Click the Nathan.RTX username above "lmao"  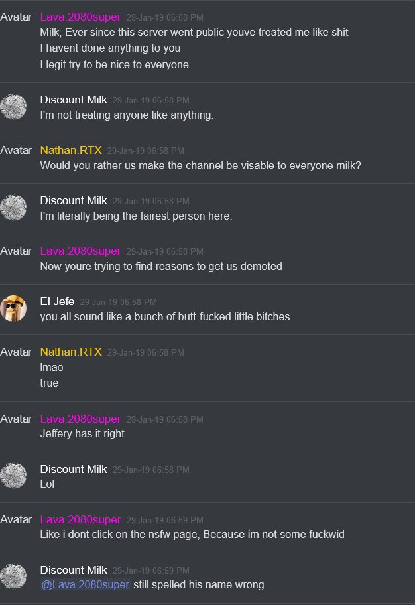(71, 352)
